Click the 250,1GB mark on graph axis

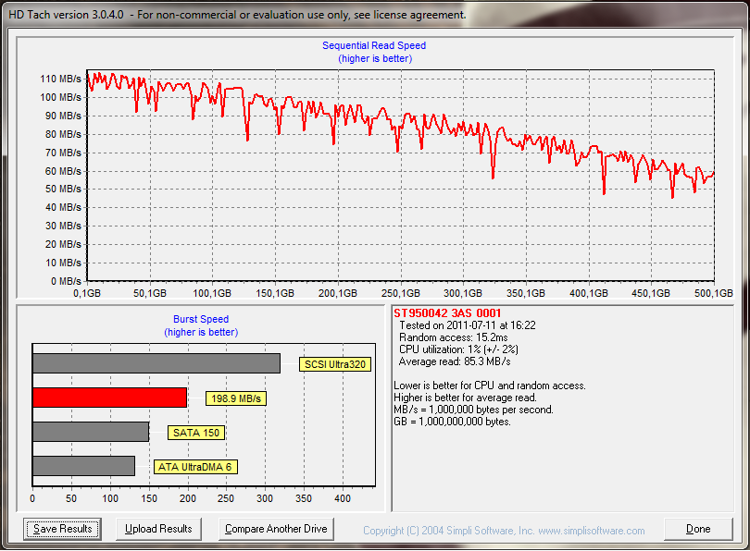click(401, 292)
